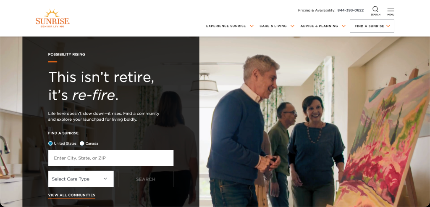Focus the Enter City, State, or ZIP field

pos(111,158)
